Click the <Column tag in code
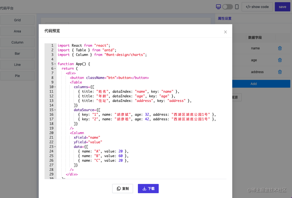The height and width of the screenshot is (198, 292). coord(77,133)
